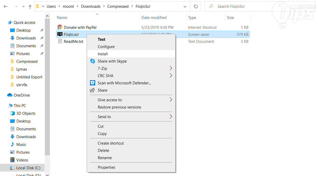318x176 pixels.
Task: Expand the Send to submenu arrow
Action: pyautogui.click(x=171, y=117)
